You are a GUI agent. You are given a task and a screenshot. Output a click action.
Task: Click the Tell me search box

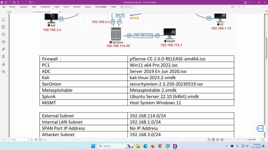click(x=127, y=7)
